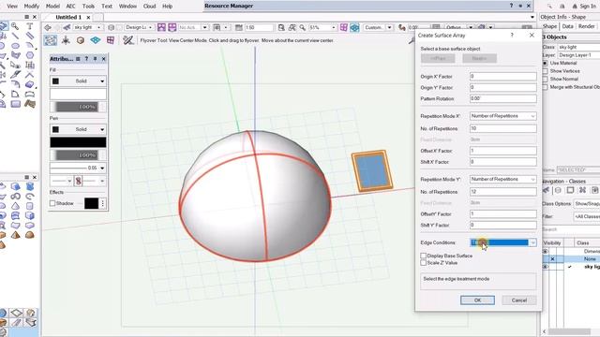The image size is (600, 337).
Task: Toggle the Show Vertices checkbox
Action: [x=546, y=71]
